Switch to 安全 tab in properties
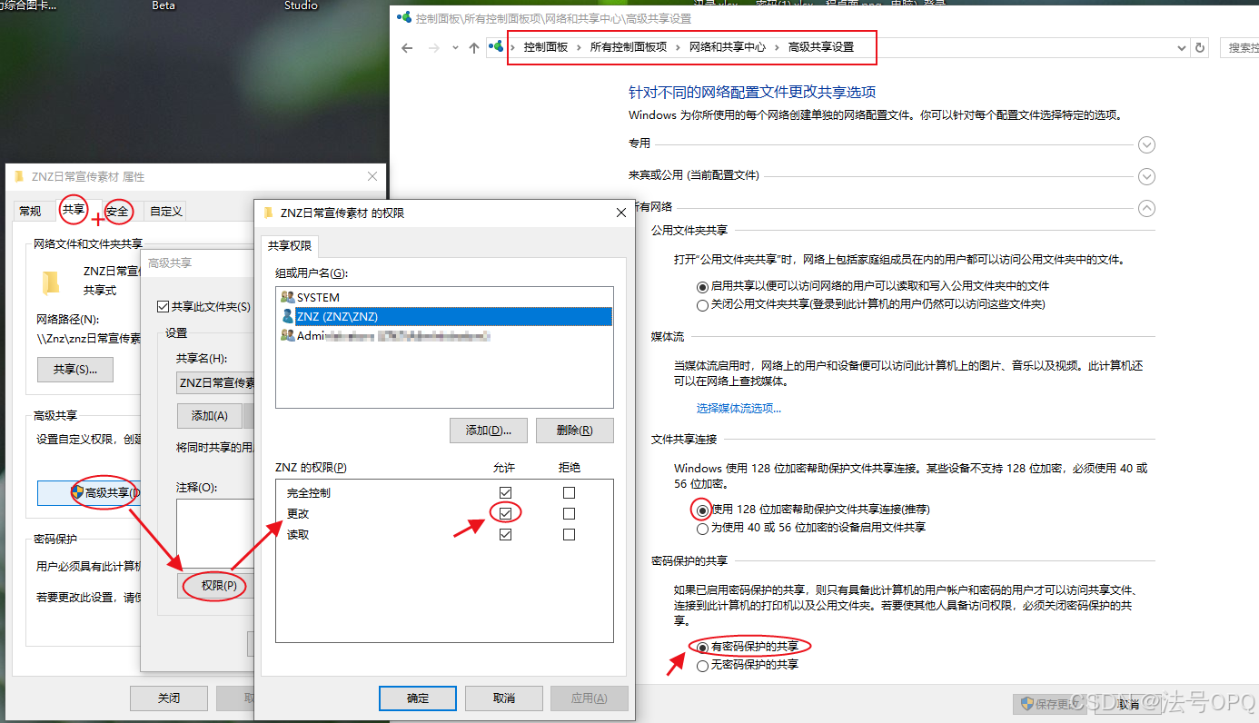Viewport: 1259px width, 723px height. click(117, 211)
